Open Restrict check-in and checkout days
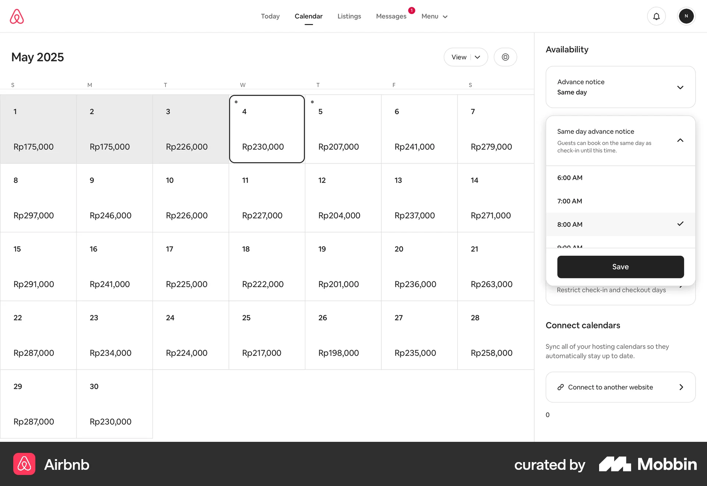707x486 pixels. (x=611, y=290)
